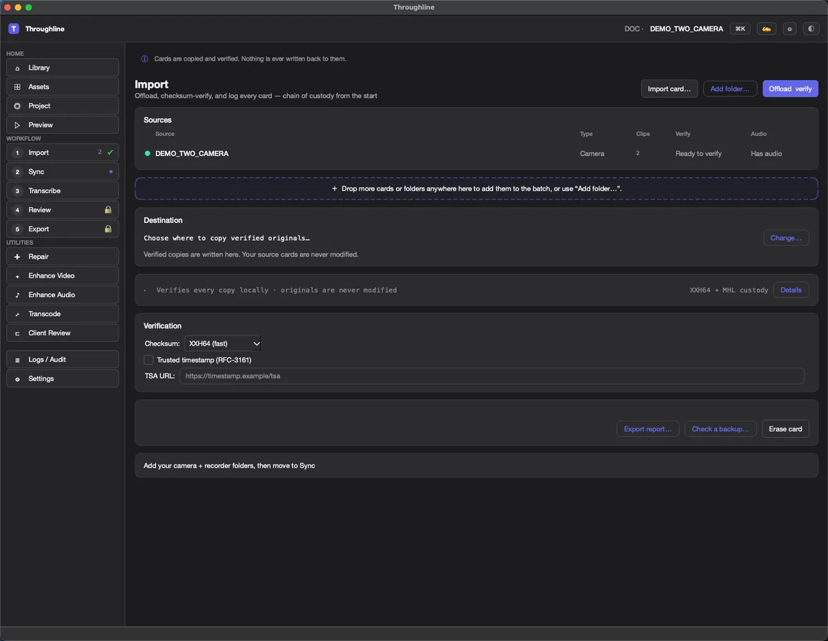Go to the Assets grid item
Image resolution: width=828 pixels, height=641 pixels.
pyautogui.click(x=63, y=87)
